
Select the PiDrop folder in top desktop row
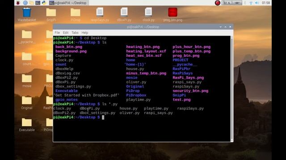tap(76, 15)
